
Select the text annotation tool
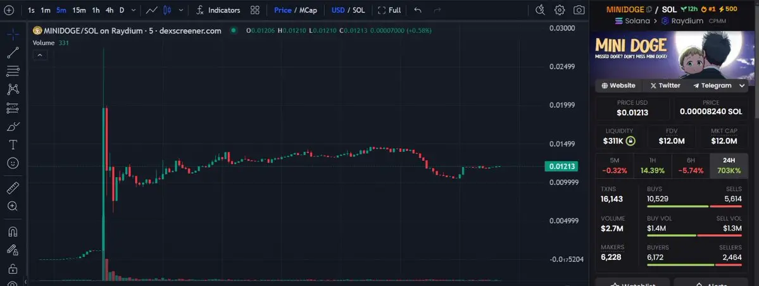pyautogui.click(x=13, y=145)
